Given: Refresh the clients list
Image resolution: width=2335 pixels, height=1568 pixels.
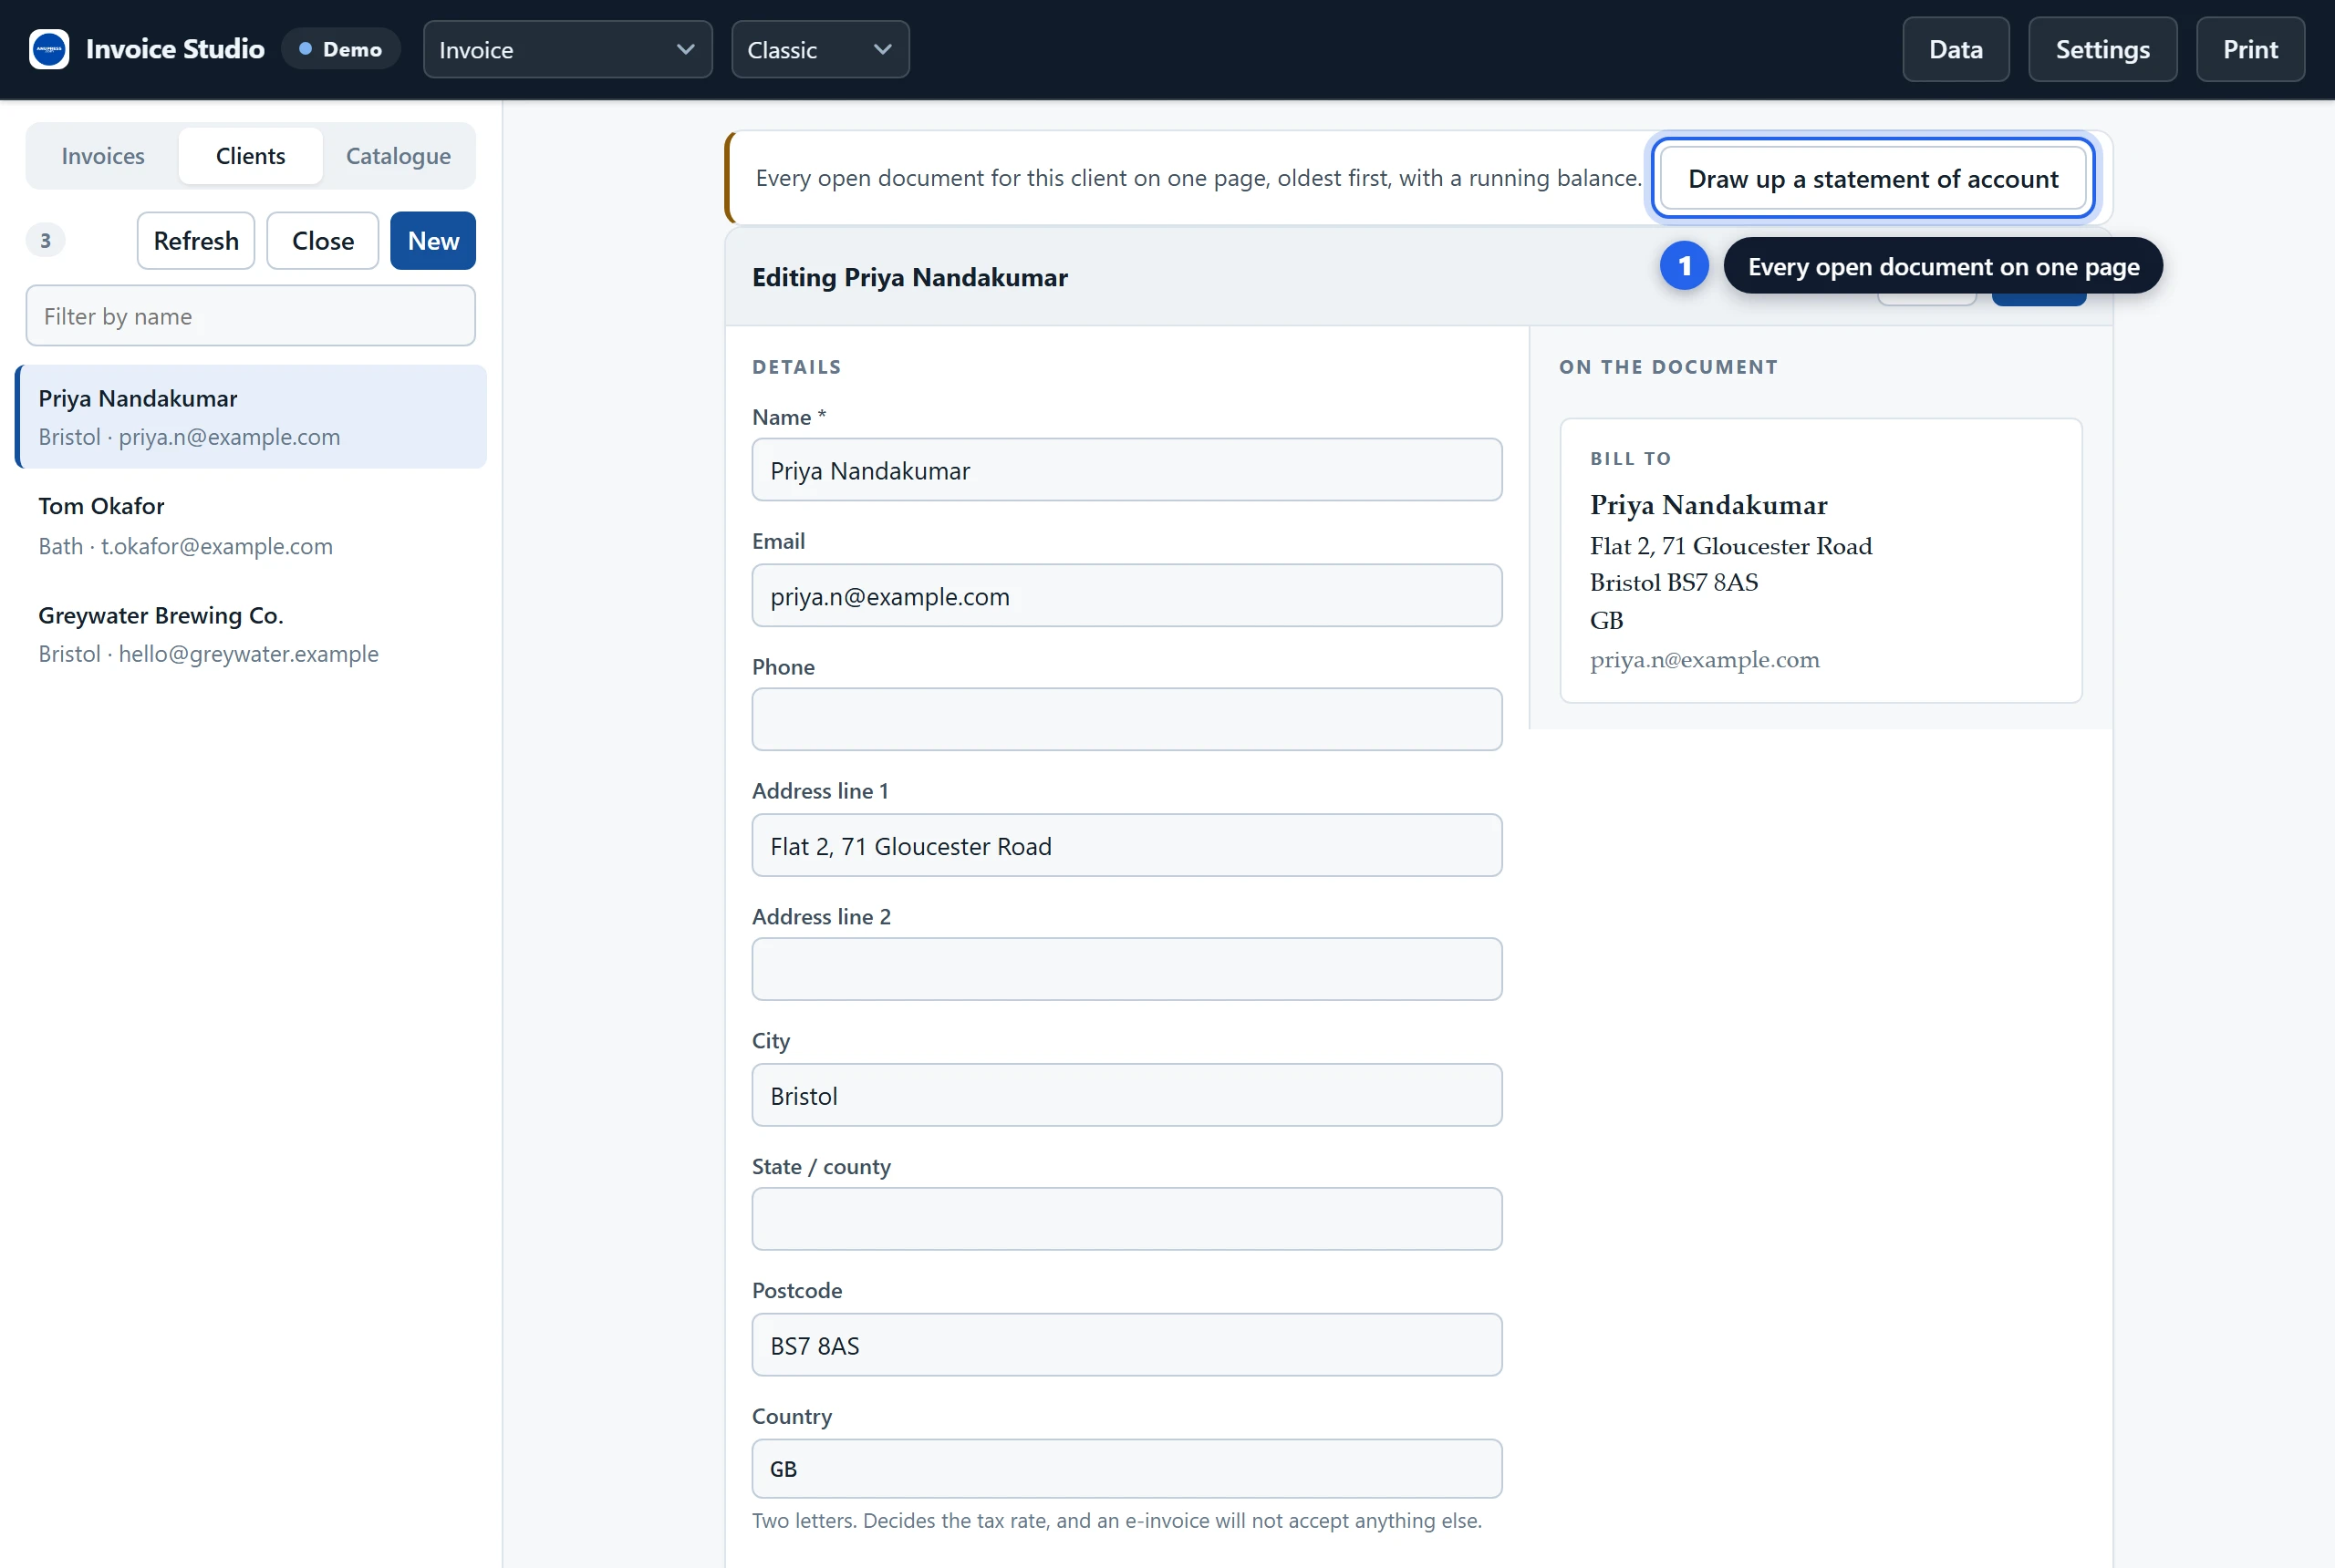Looking at the screenshot, I should click(196, 241).
